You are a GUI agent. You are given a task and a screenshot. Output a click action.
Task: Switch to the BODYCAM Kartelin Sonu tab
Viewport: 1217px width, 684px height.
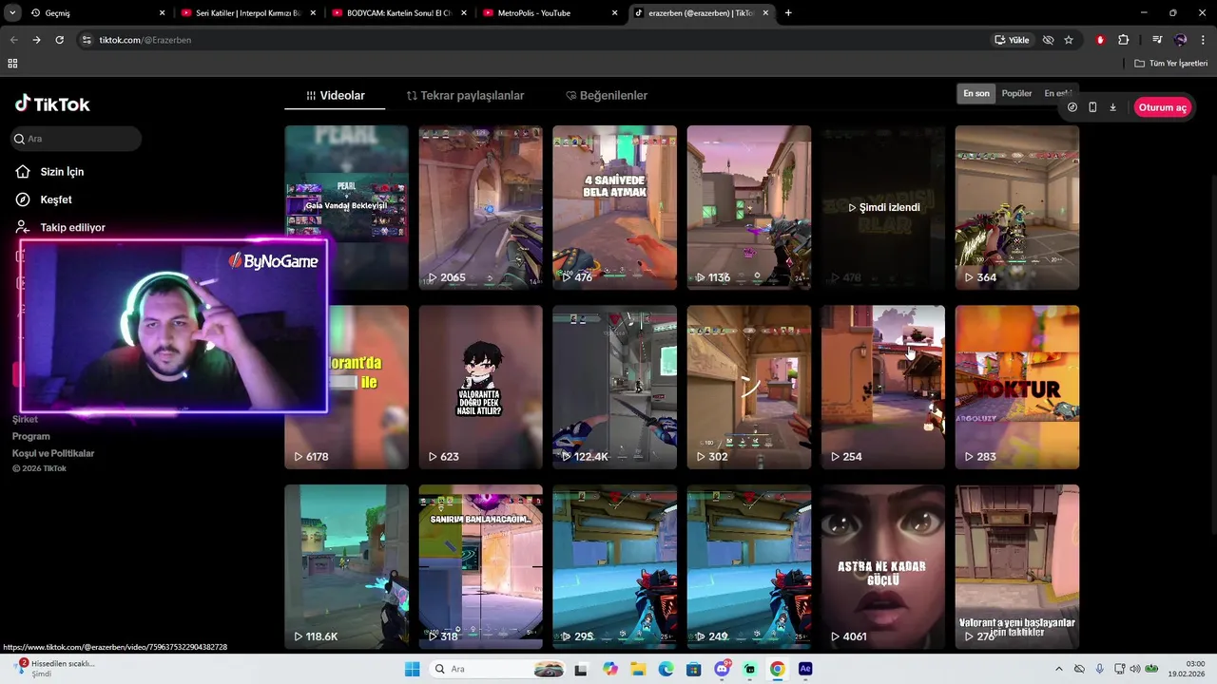coord(398,13)
